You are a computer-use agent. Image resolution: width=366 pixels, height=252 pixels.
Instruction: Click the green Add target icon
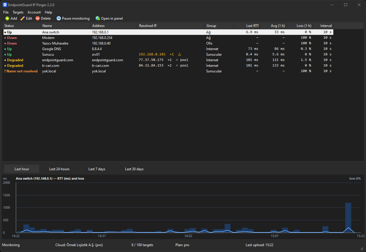pyautogui.click(x=7, y=18)
